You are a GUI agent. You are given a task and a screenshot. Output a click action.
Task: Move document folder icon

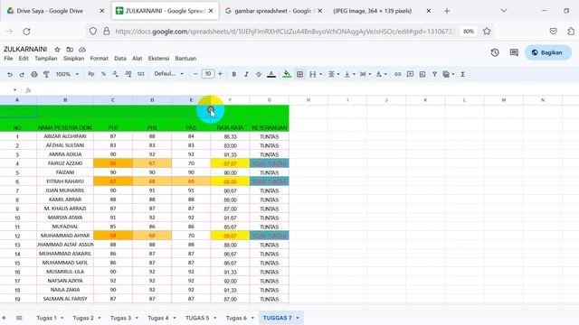point(70,50)
